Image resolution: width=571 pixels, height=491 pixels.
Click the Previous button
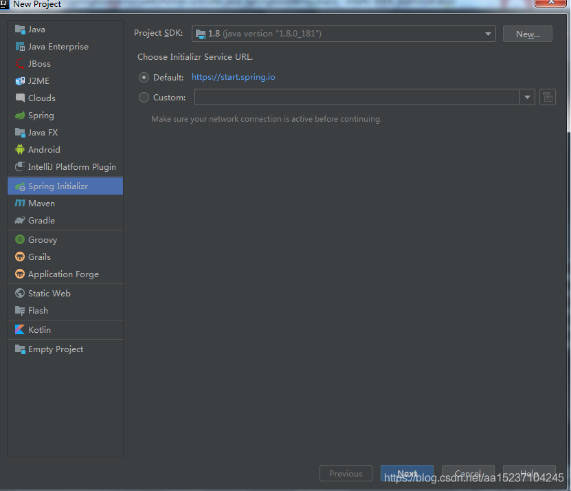pos(346,473)
